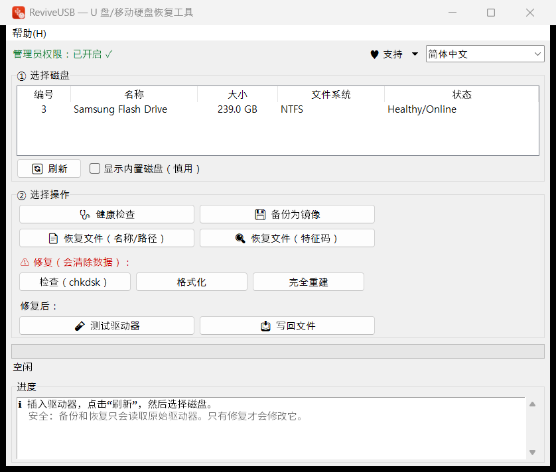This screenshot has height=472, width=556.
Task: Click 恢复文件（特征码）button
Action: click(x=287, y=238)
